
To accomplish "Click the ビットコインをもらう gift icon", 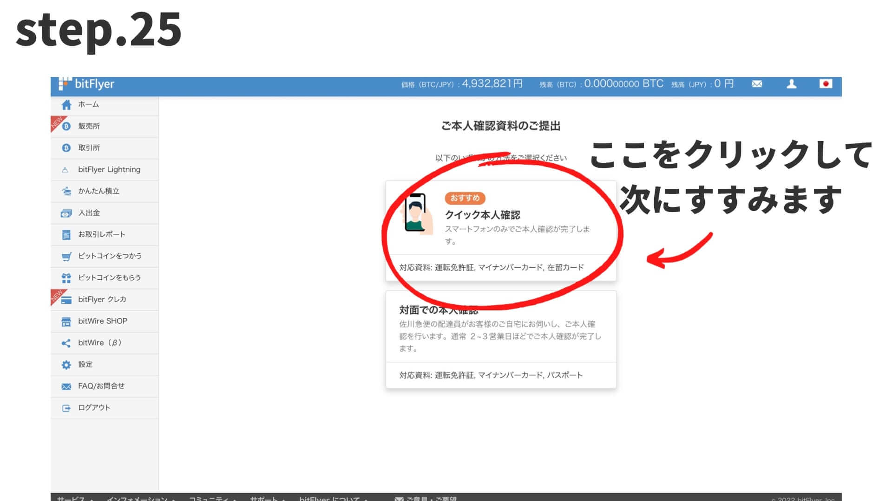I will pos(66,277).
